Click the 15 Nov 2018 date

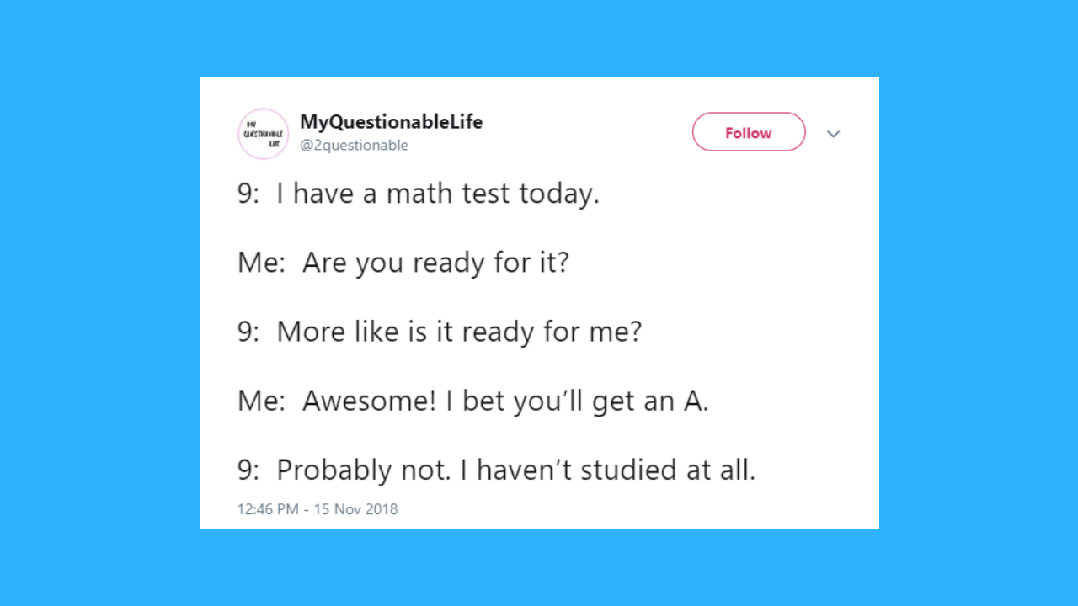coord(356,509)
